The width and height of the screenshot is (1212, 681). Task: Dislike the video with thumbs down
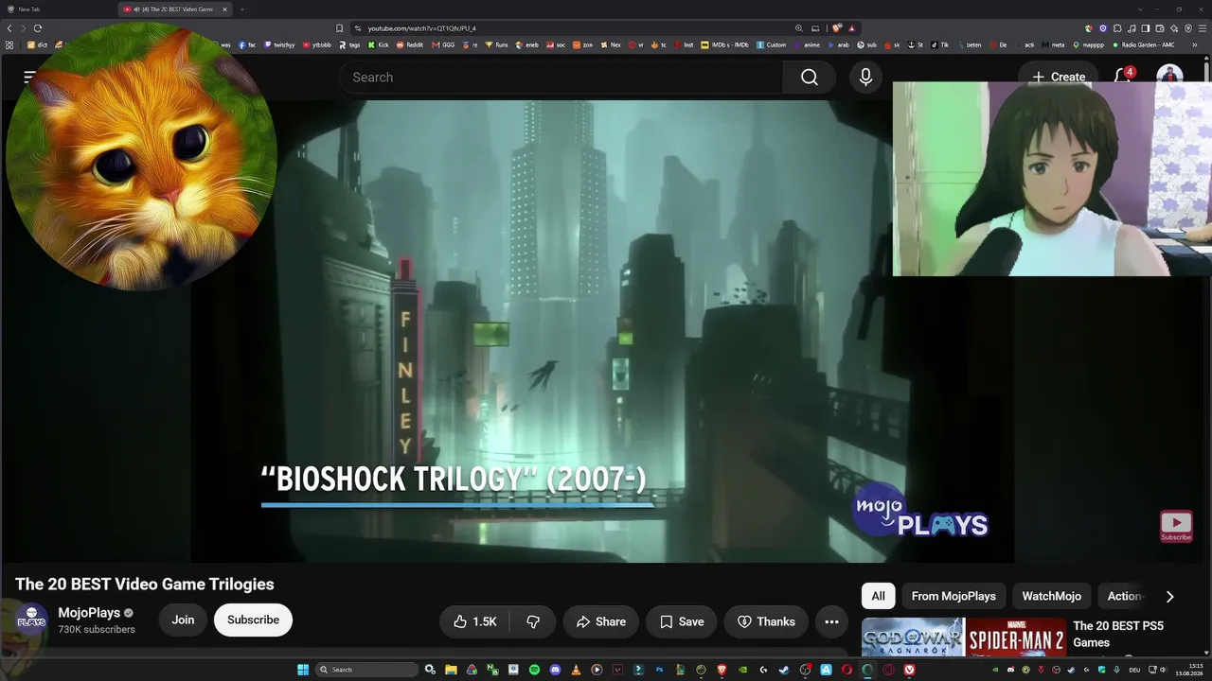(533, 621)
